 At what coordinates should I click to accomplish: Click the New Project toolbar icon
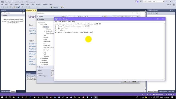point(10,7)
